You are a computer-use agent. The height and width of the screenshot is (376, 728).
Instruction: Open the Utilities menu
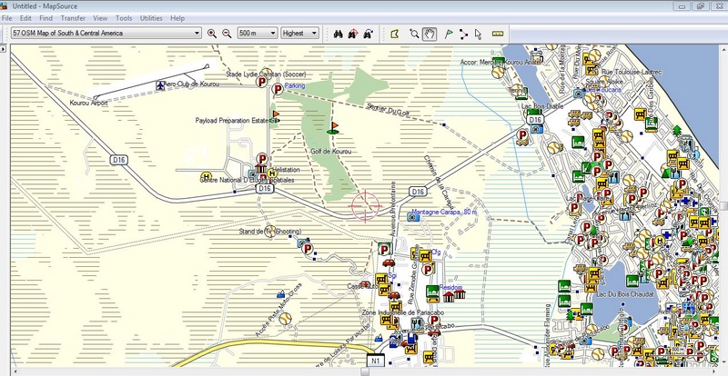pyautogui.click(x=151, y=18)
